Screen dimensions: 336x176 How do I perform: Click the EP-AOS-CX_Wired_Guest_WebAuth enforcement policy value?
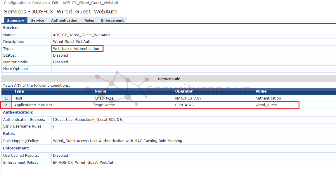click(84, 163)
